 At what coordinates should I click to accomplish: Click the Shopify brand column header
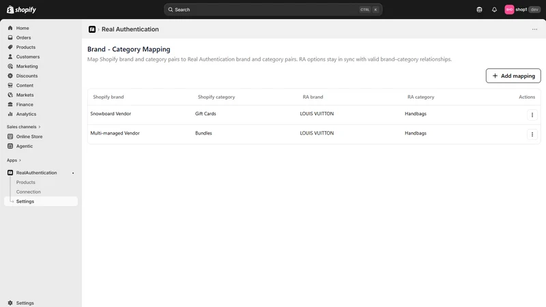109,97
